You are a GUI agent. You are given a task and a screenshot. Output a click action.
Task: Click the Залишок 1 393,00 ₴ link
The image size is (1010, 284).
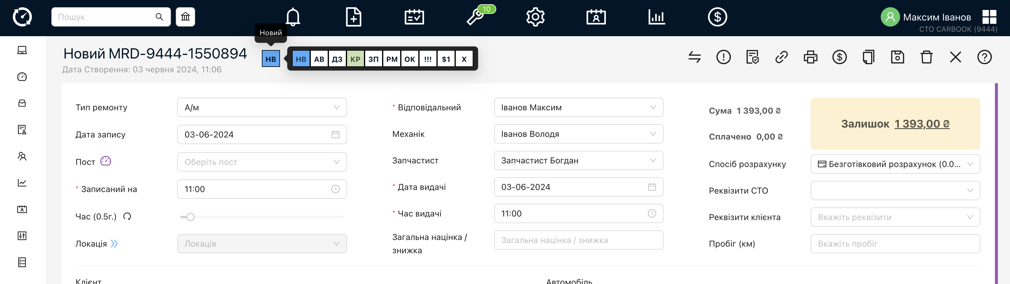pyautogui.click(x=922, y=124)
